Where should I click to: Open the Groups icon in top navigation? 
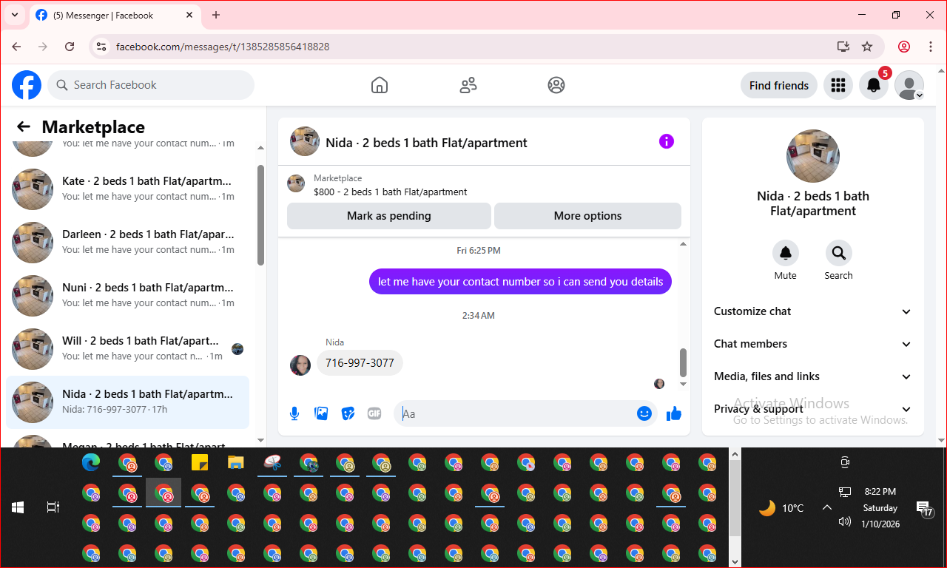pyautogui.click(x=556, y=85)
